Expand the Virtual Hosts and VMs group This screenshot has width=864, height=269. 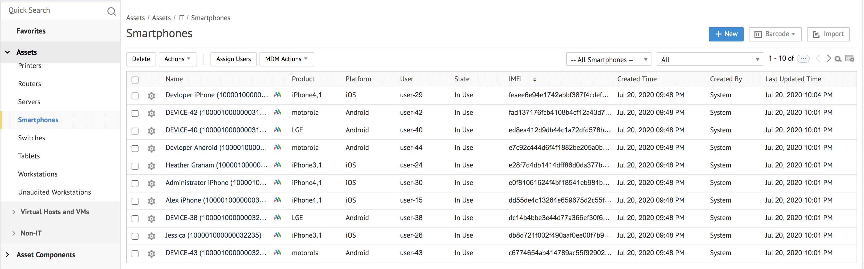coord(14,212)
